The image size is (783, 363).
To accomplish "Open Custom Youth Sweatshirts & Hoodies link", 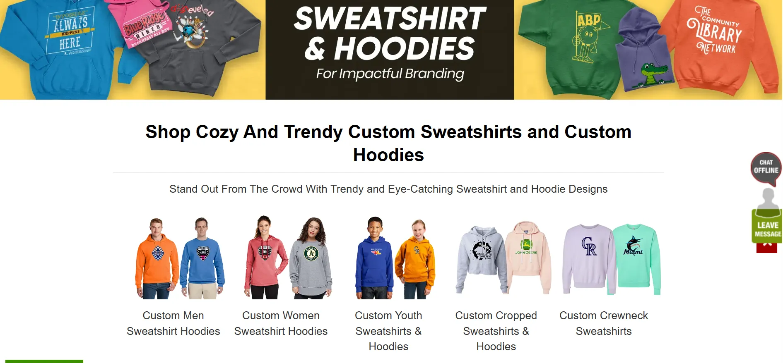I will [x=388, y=331].
